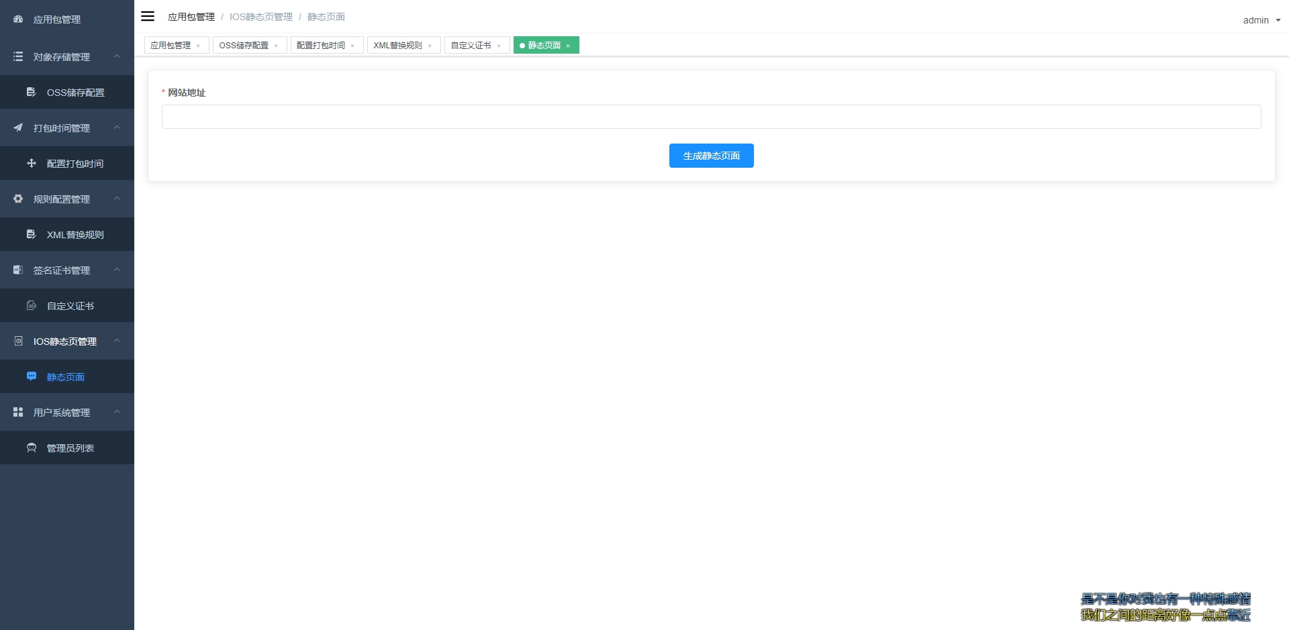Click the OSS储存配置 document icon

coord(31,92)
